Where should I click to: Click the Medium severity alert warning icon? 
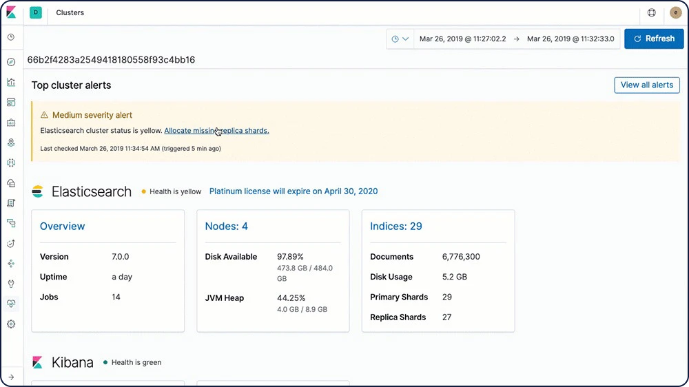pyautogui.click(x=44, y=115)
